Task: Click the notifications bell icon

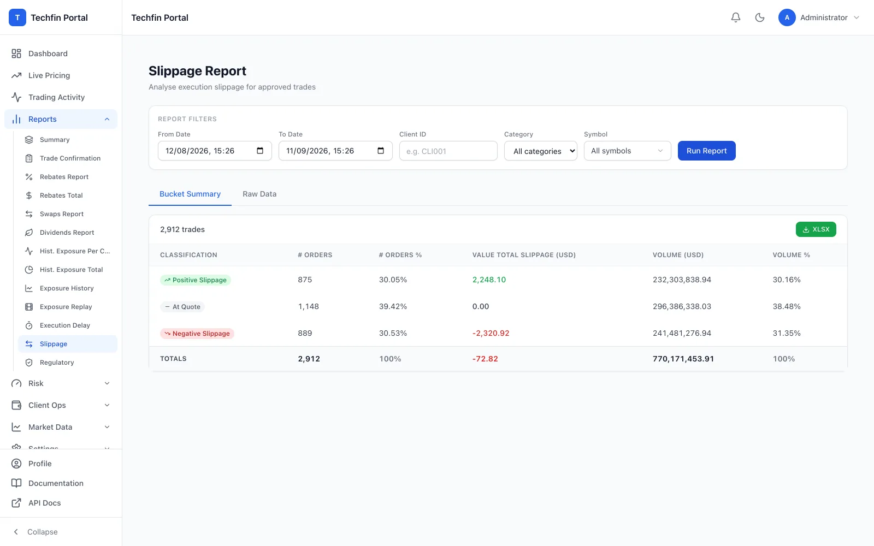Action: coord(736,17)
